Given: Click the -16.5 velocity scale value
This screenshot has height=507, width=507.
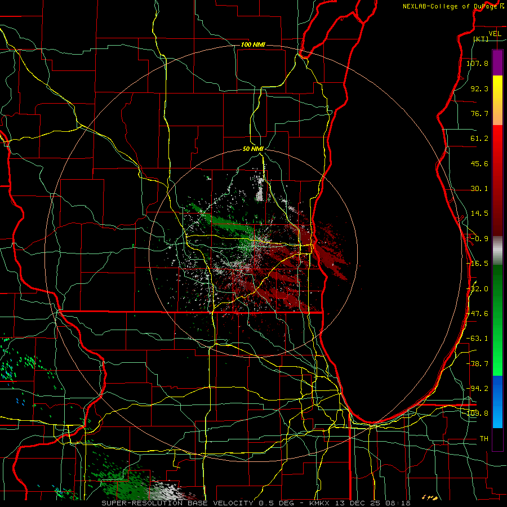Looking at the screenshot, I should pos(477,264).
